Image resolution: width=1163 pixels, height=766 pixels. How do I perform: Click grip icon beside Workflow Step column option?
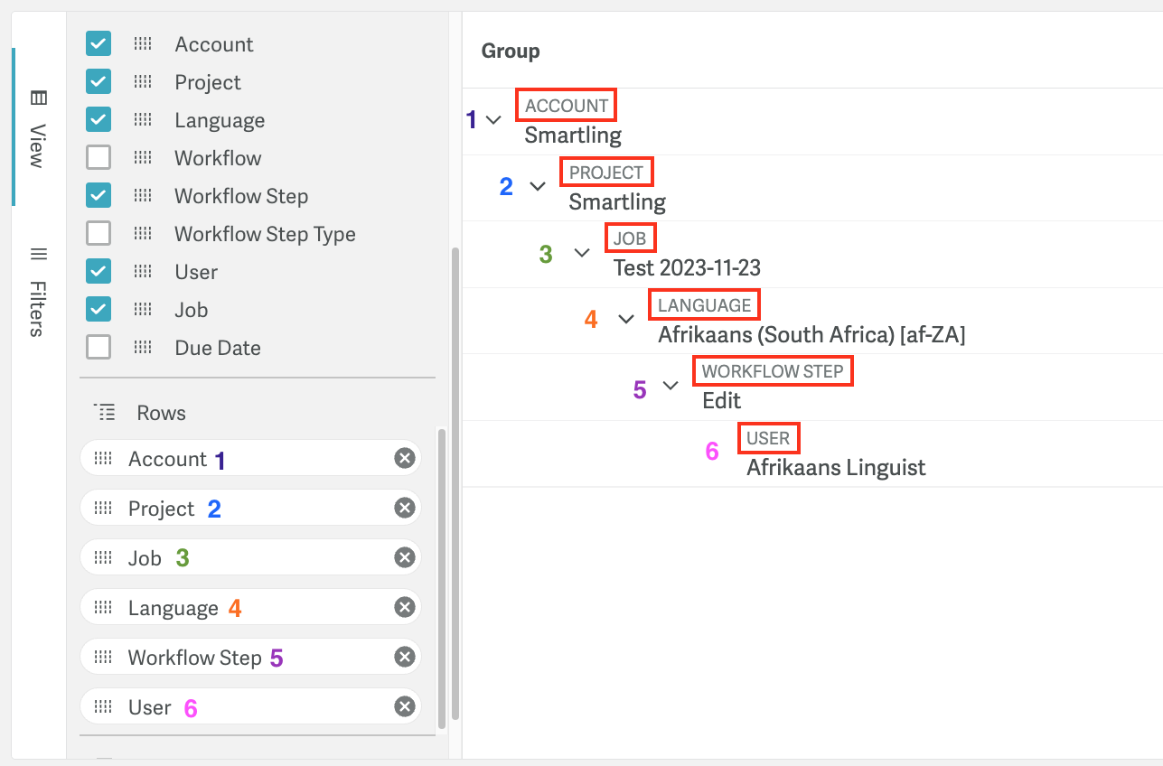tap(143, 196)
